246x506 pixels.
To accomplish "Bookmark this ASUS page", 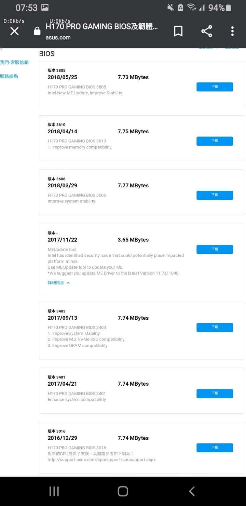I will click(178, 31).
